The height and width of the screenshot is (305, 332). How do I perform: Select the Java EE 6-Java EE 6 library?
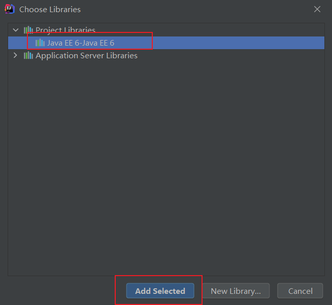(x=166, y=43)
